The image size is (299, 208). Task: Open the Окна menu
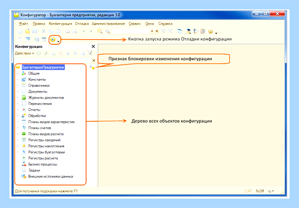click(x=149, y=24)
